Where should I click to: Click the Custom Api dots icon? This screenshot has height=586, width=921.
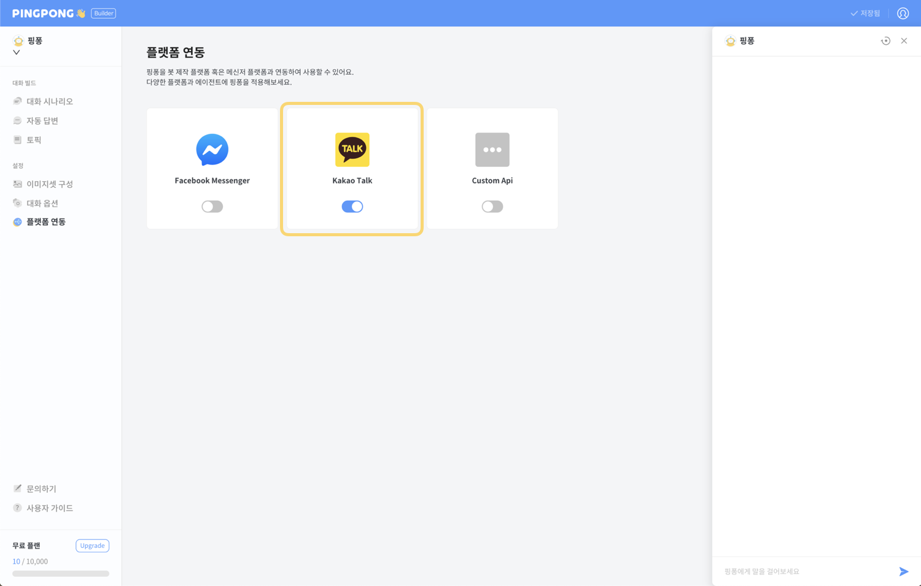[492, 150]
